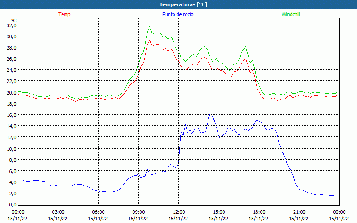Image resolution: width=357 pixels, height=223 pixels.
Task: Click the °C unit label on the axis
Action: 14,20
